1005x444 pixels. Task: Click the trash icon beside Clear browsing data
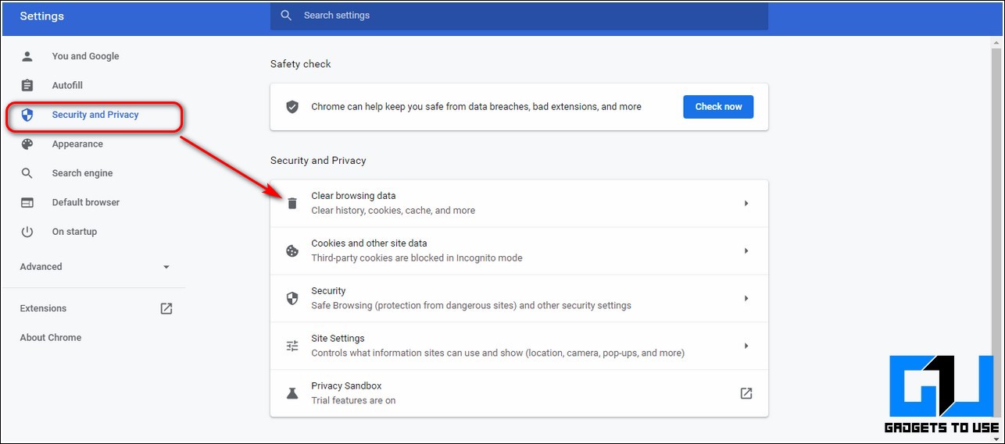click(292, 204)
